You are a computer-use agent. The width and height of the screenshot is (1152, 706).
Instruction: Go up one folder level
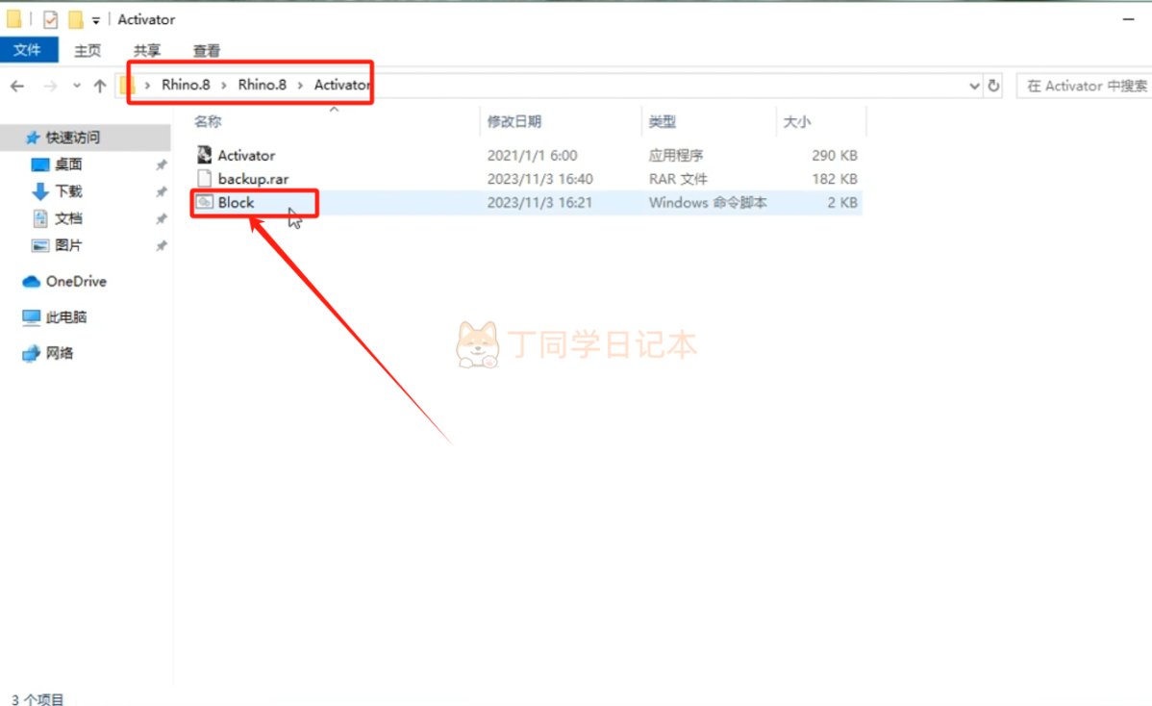tap(100, 86)
